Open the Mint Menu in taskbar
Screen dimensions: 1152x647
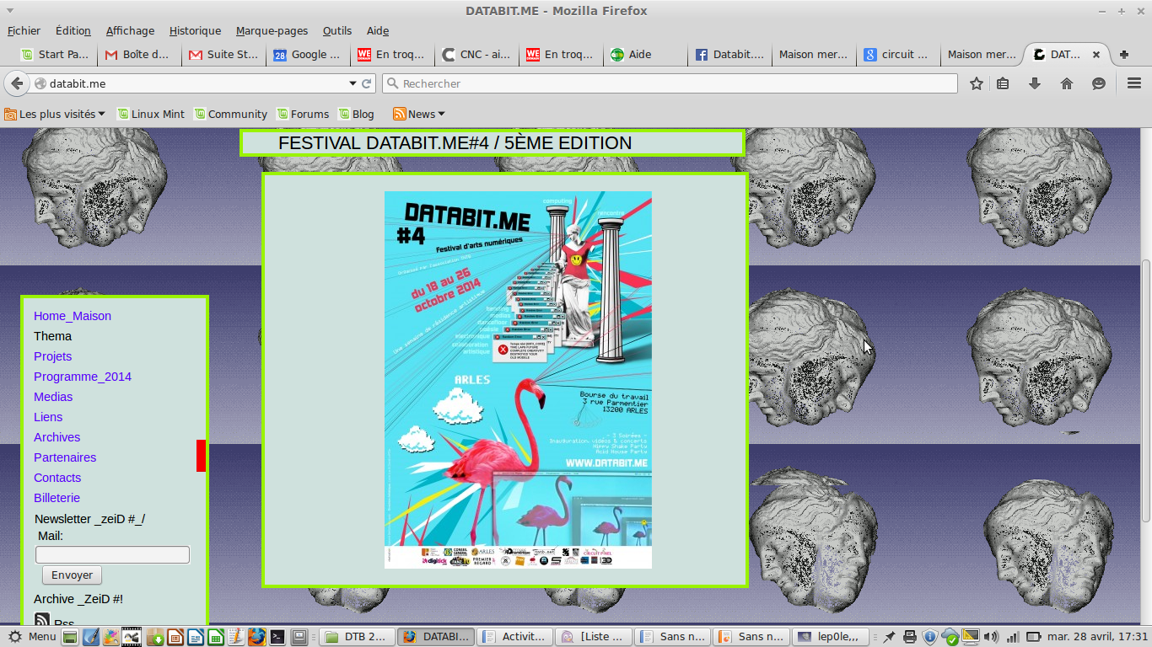(x=32, y=636)
